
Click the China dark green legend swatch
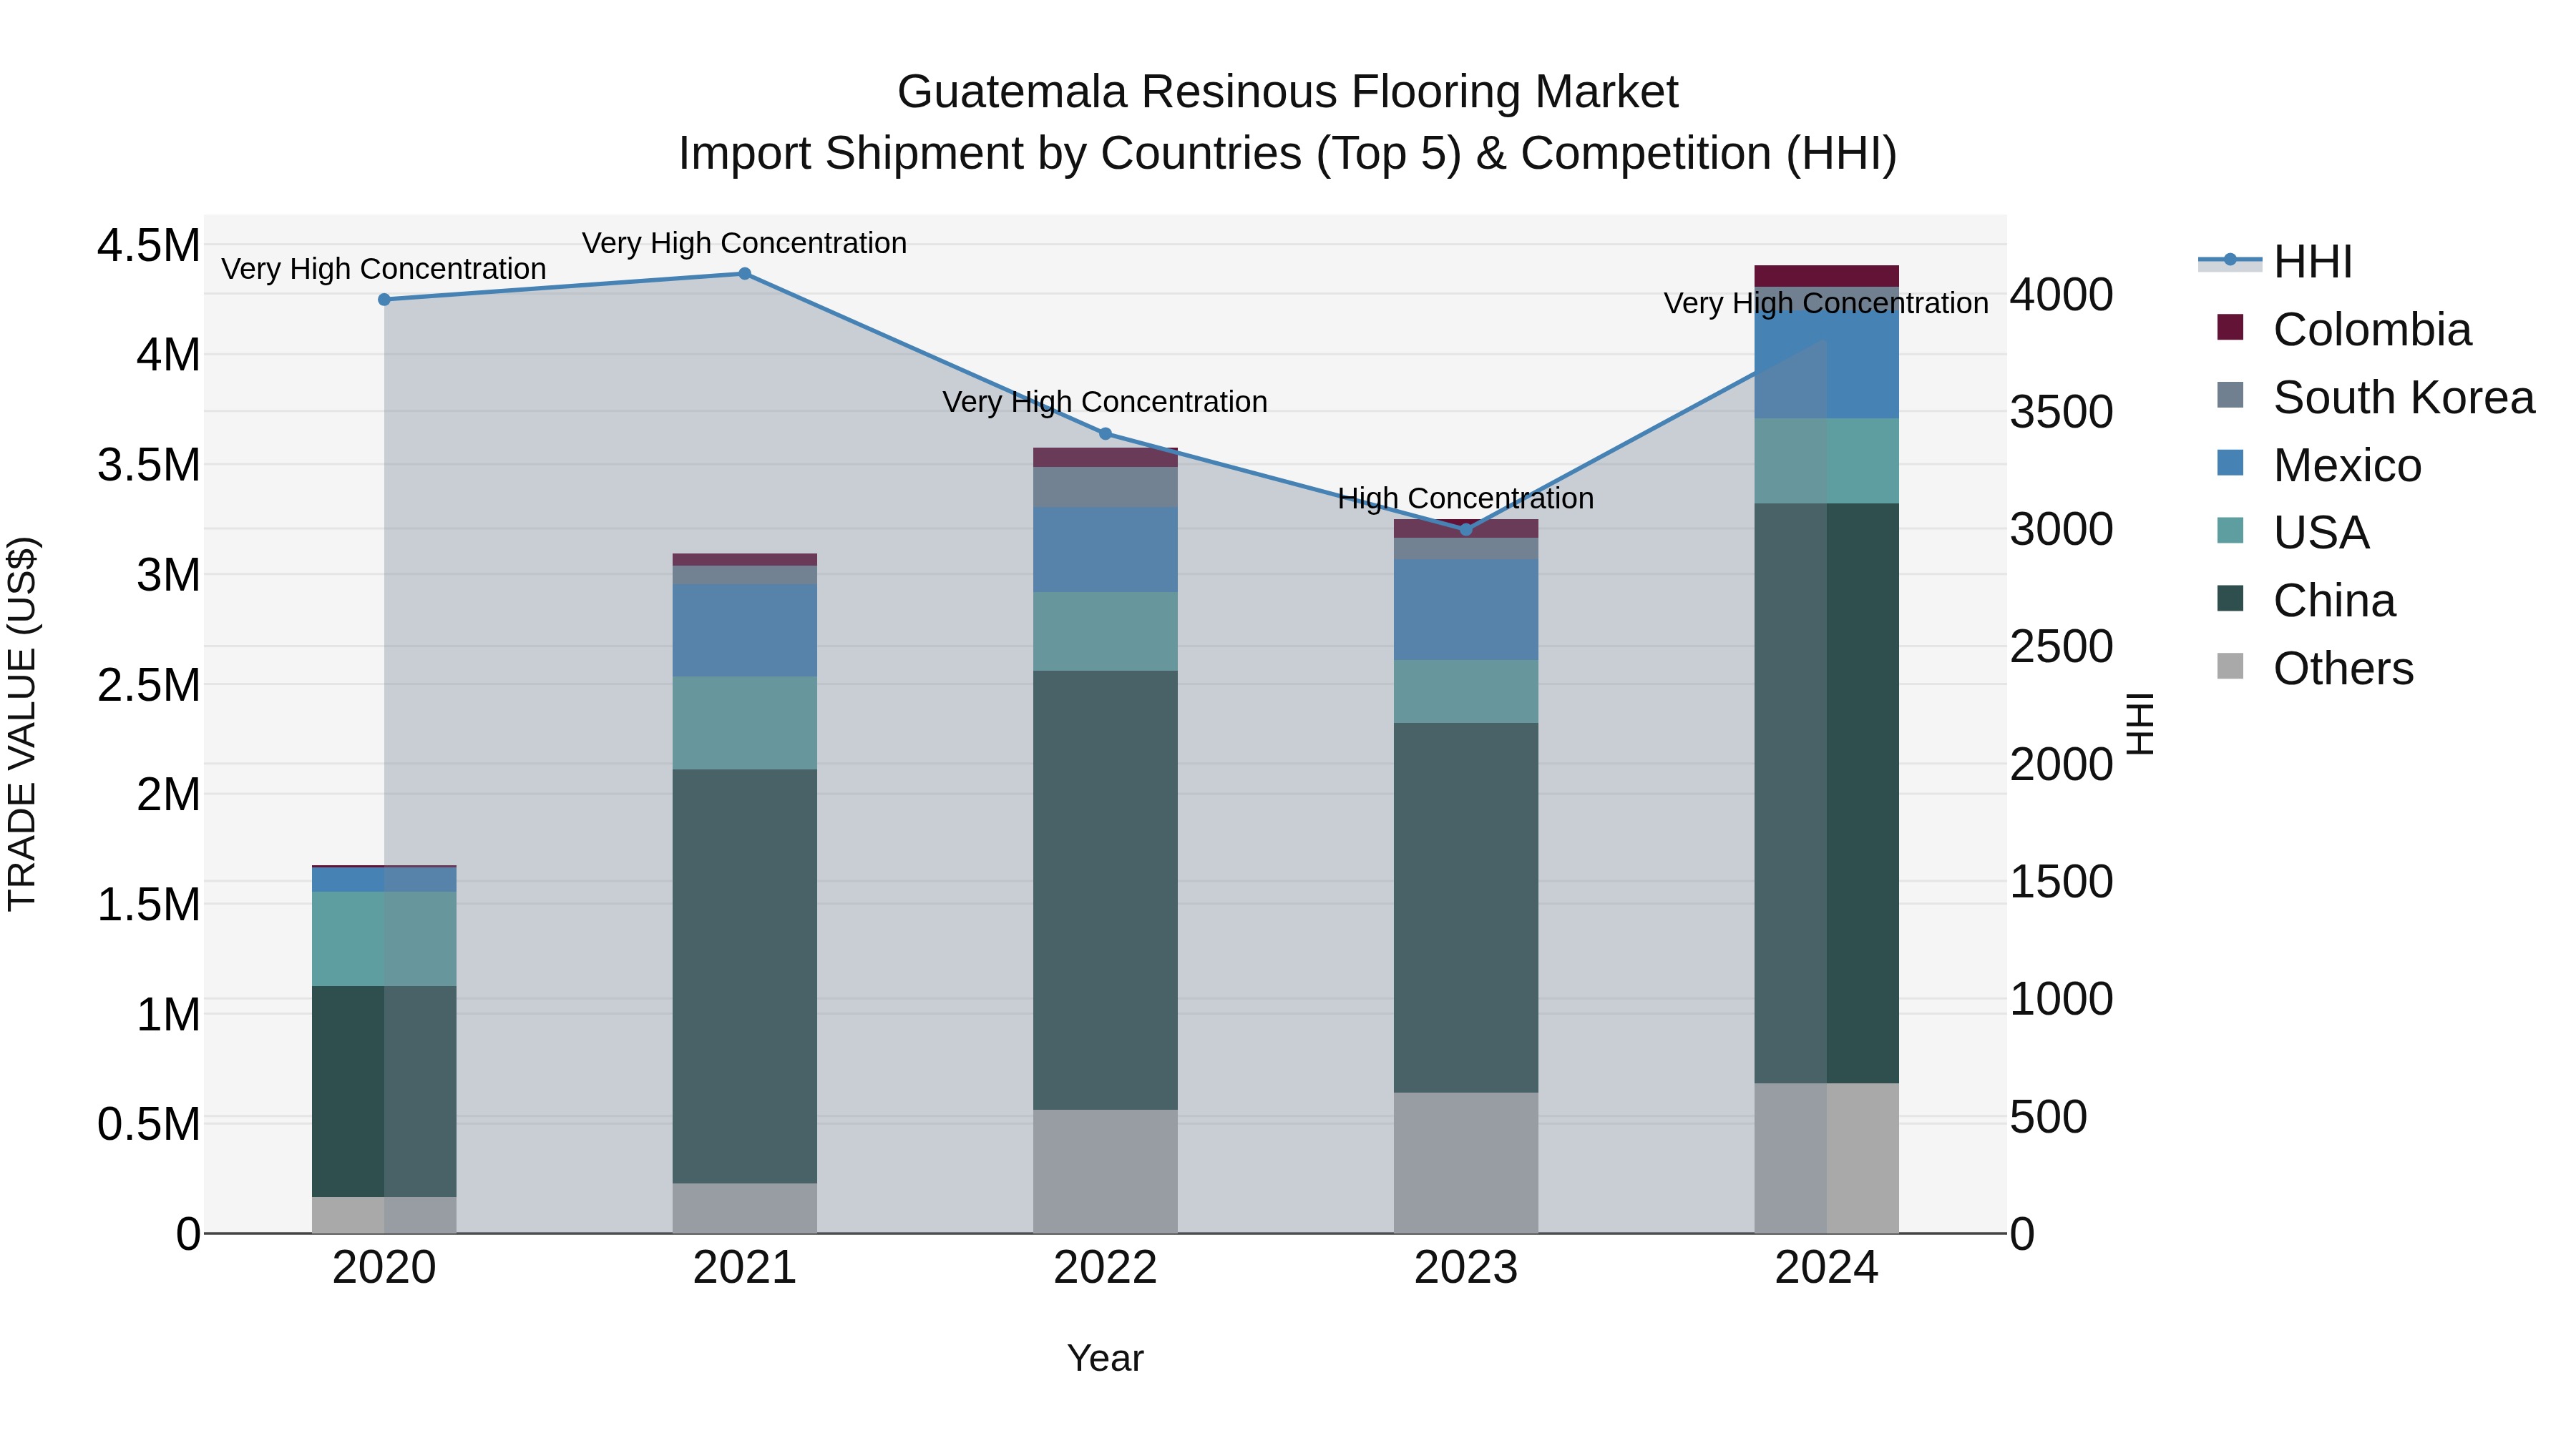pos(2230,599)
